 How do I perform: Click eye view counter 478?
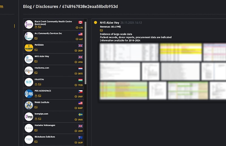point(79,28)
